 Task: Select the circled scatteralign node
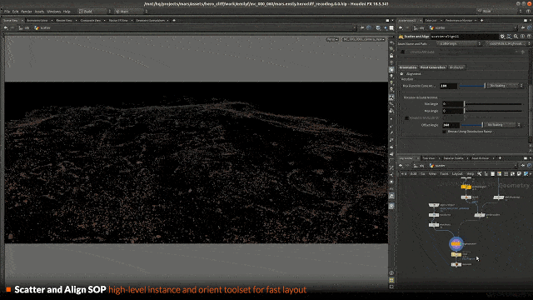pos(456,244)
